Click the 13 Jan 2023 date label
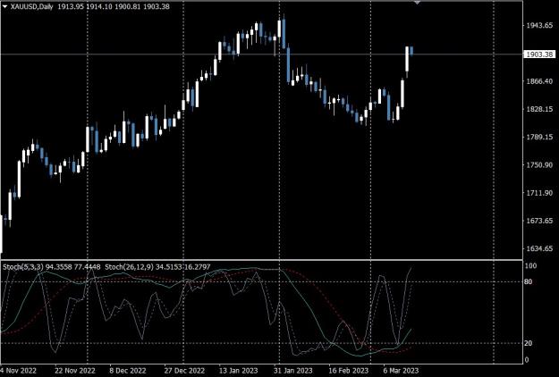 point(238,371)
